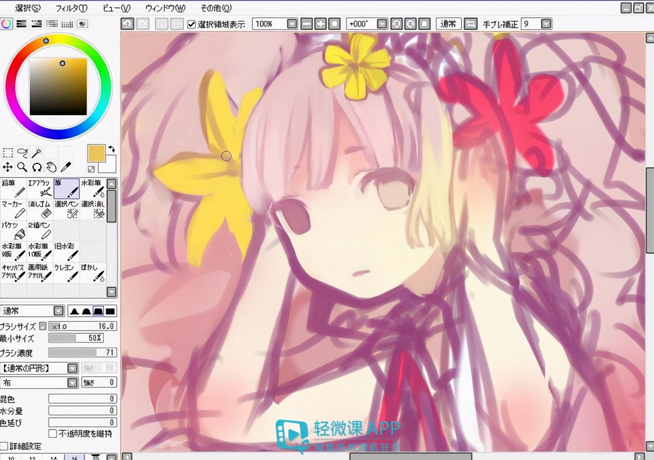
Task: Choose the 選択ペン selection pen
Action: [66, 209]
